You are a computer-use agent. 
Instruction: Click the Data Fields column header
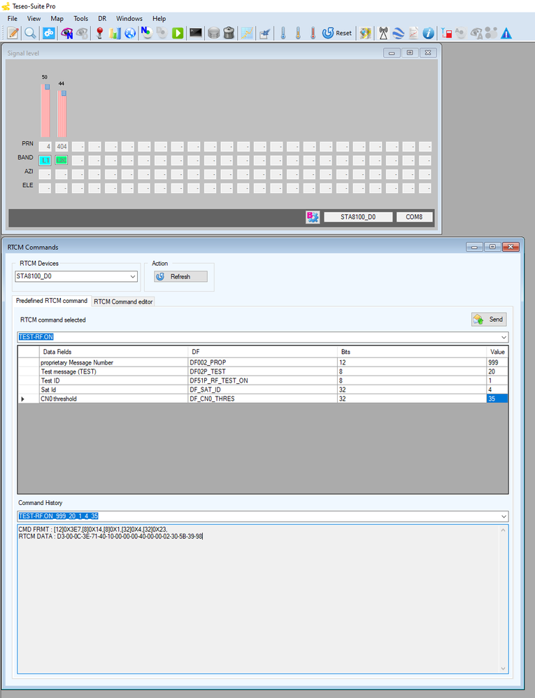pos(113,352)
